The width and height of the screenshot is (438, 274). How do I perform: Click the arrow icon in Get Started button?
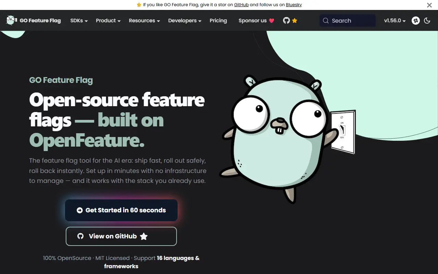80,210
